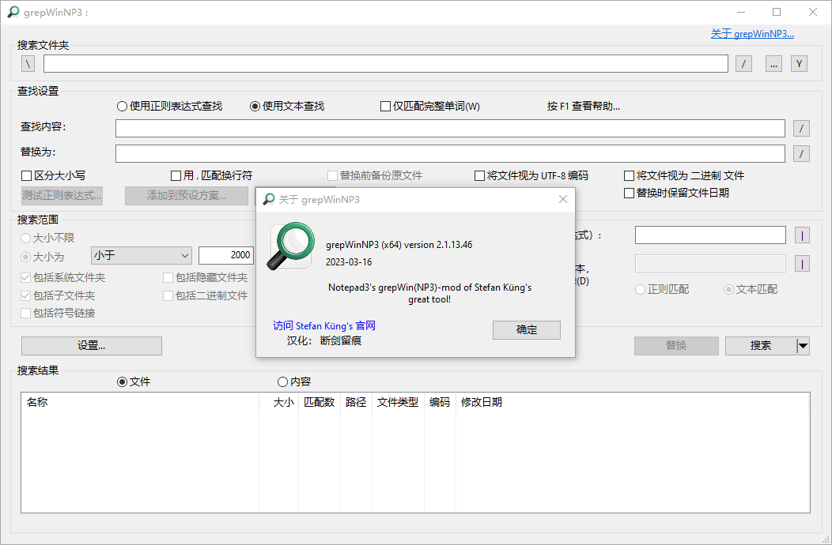Open the 关于 grepWinNP3 link

(751, 33)
